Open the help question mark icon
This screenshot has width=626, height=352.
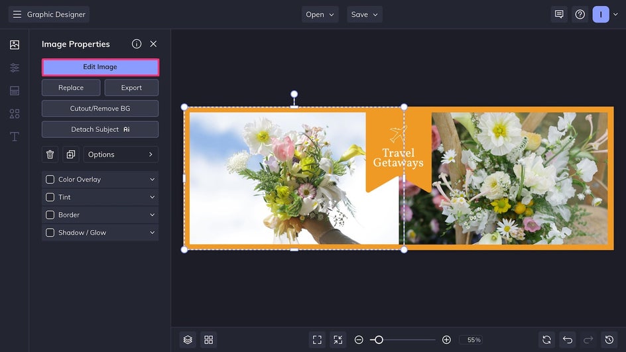[x=580, y=15]
